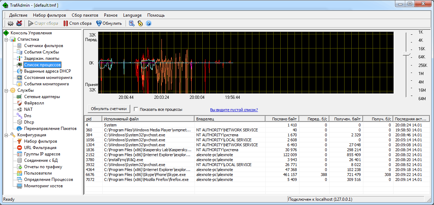Click the Обнулить счетчики button
The image size is (434, 205).
(x=109, y=109)
